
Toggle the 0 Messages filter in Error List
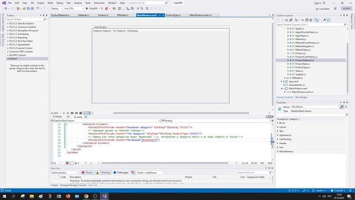coord(121,173)
